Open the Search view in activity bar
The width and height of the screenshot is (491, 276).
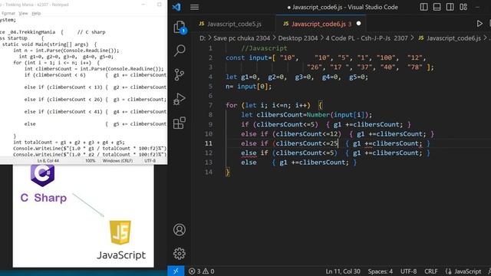point(180,51)
